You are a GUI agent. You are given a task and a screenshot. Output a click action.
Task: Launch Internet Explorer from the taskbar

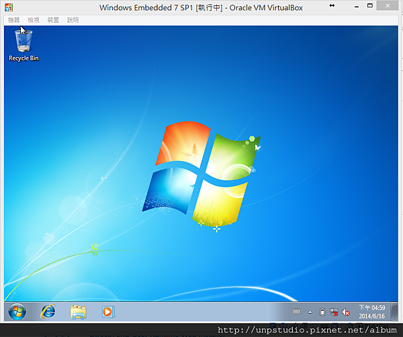click(x=48, y=312)
